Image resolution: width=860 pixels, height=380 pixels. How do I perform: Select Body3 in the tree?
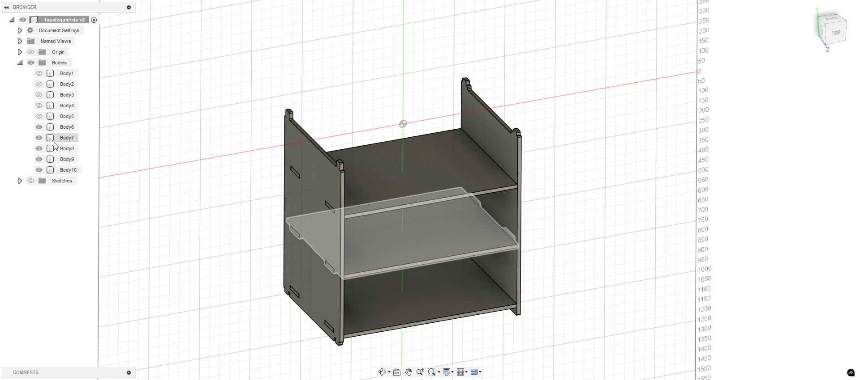coord(67,95)
